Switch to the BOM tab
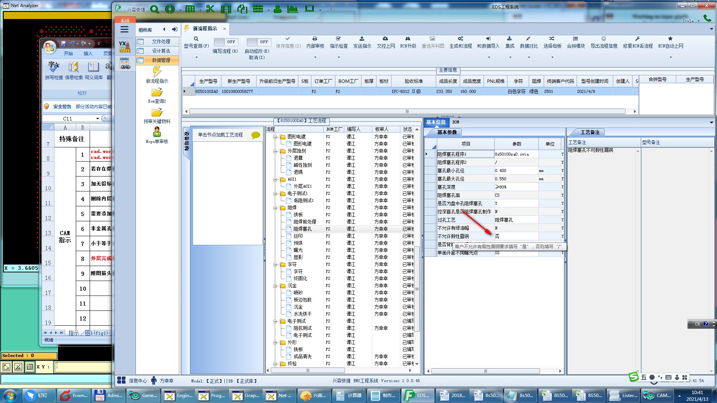Image resolution: width=717 pixels, height=403 pixels. (456, 122)
